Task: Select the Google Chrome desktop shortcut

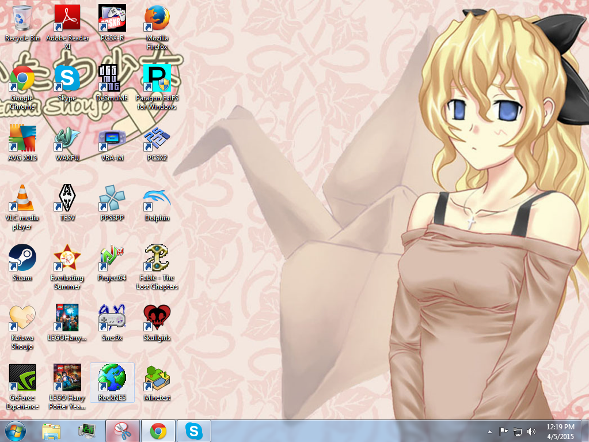Action: (x=22, y=87)
